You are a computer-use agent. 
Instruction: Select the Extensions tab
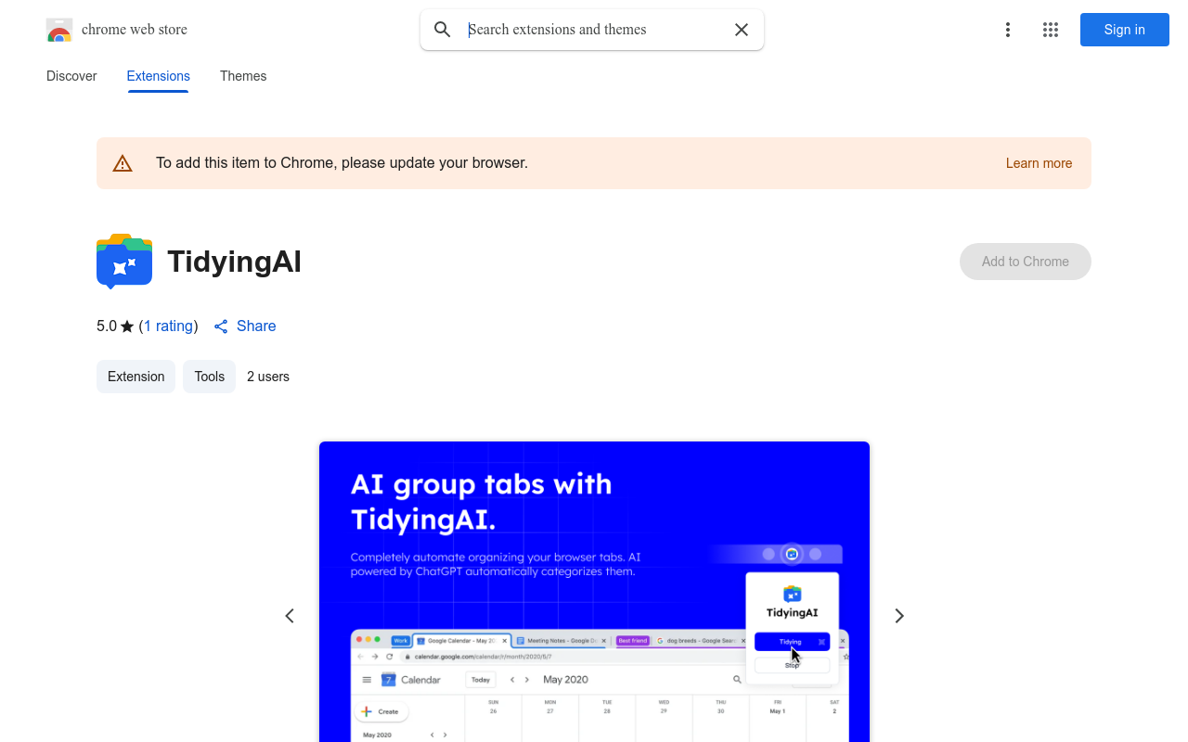coord(159,76)
